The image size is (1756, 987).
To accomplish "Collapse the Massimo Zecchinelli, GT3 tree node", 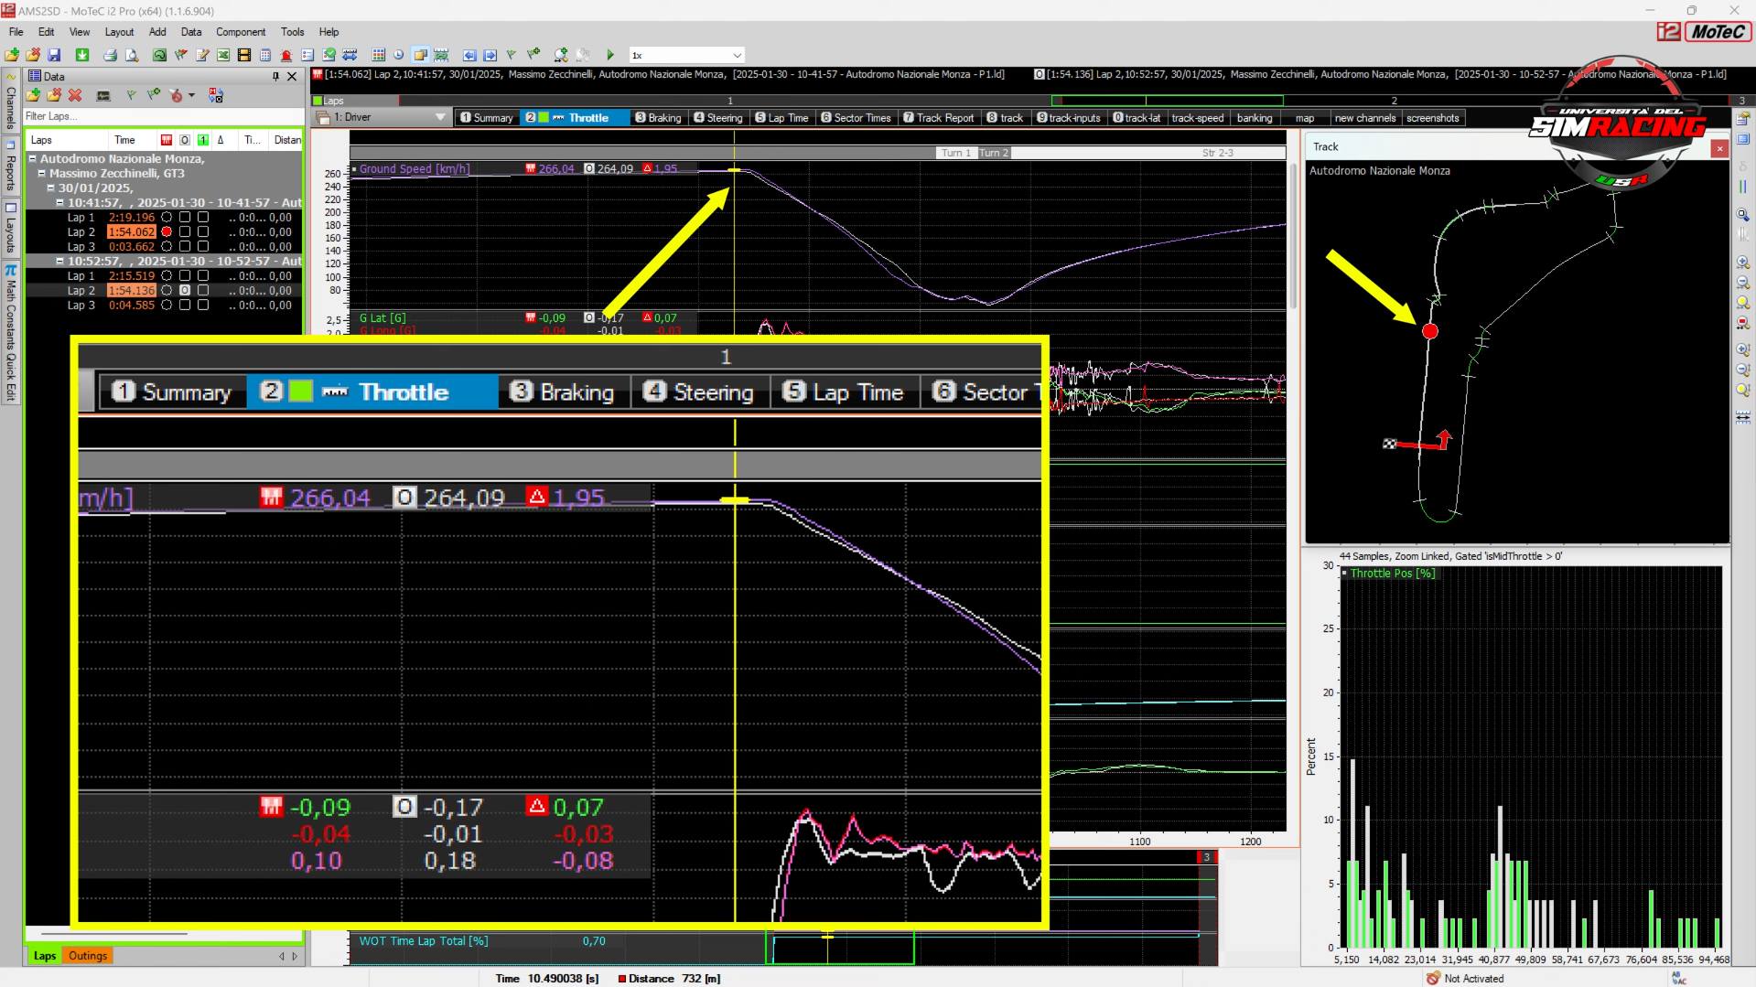I will (42, 173).
